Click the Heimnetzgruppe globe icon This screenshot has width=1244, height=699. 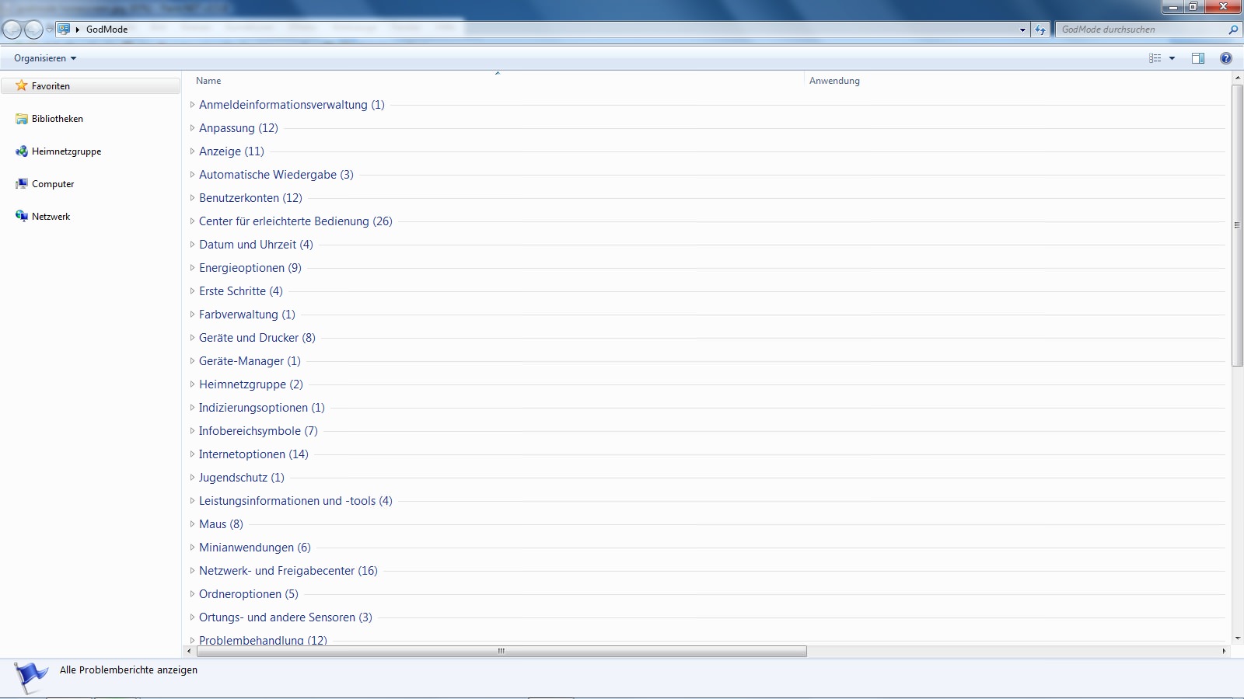(x=22, y=151)
